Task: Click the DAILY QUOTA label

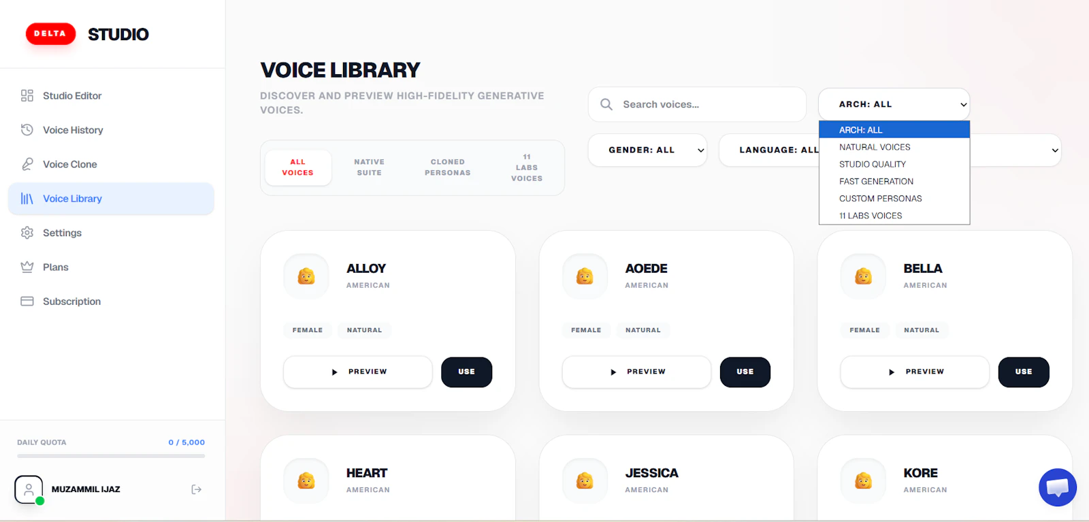Action: click(42, 442)
